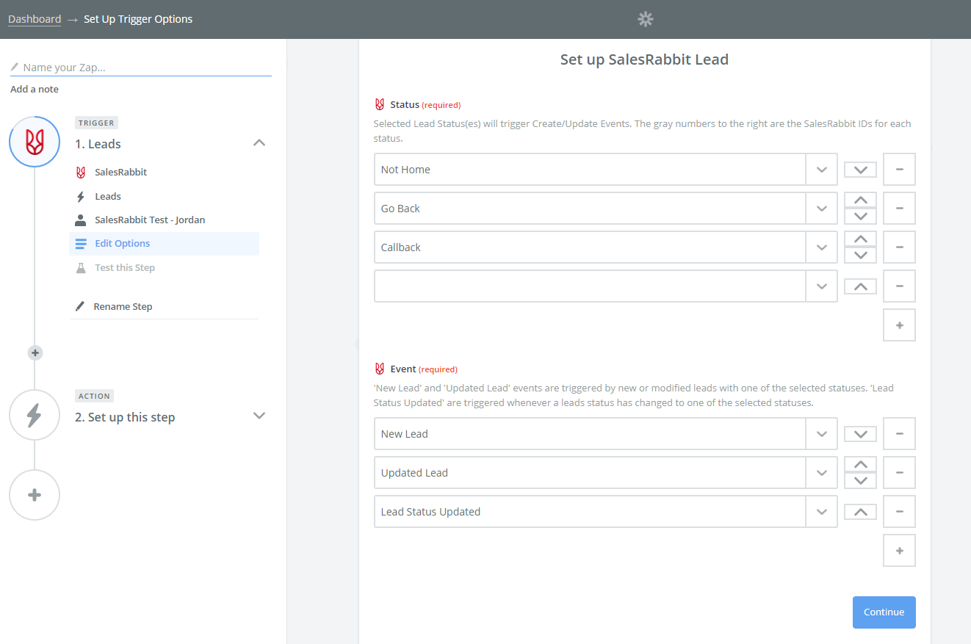Open the Not Home status dropdown
The height and width of the screenshot is (644, 971).
(x=822, y=170)
